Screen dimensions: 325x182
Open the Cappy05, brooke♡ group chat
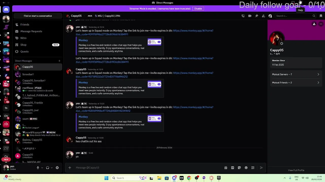click(x=38, y=82)
